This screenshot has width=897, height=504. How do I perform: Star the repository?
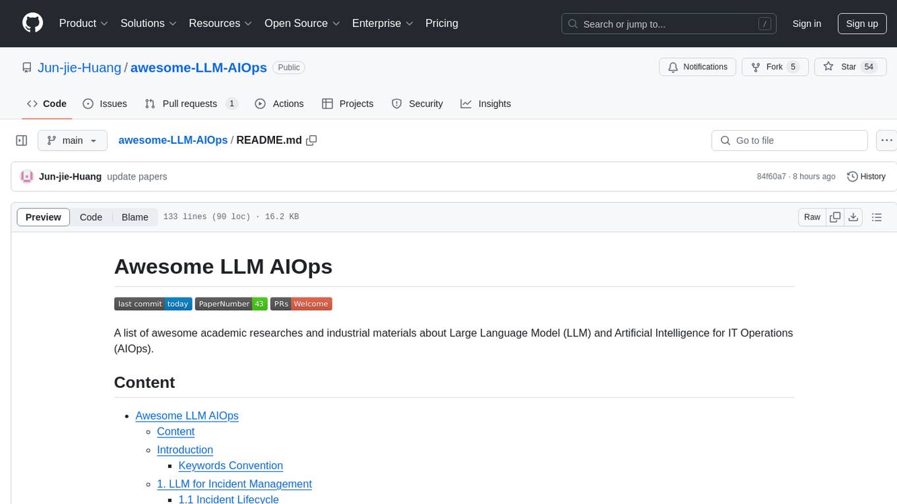pos(850,67)
